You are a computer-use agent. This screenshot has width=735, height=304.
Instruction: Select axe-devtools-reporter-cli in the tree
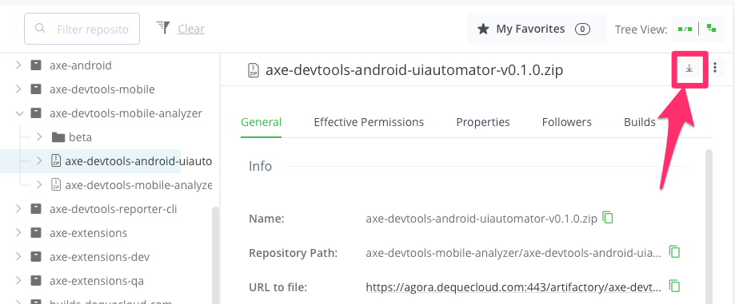113,209
